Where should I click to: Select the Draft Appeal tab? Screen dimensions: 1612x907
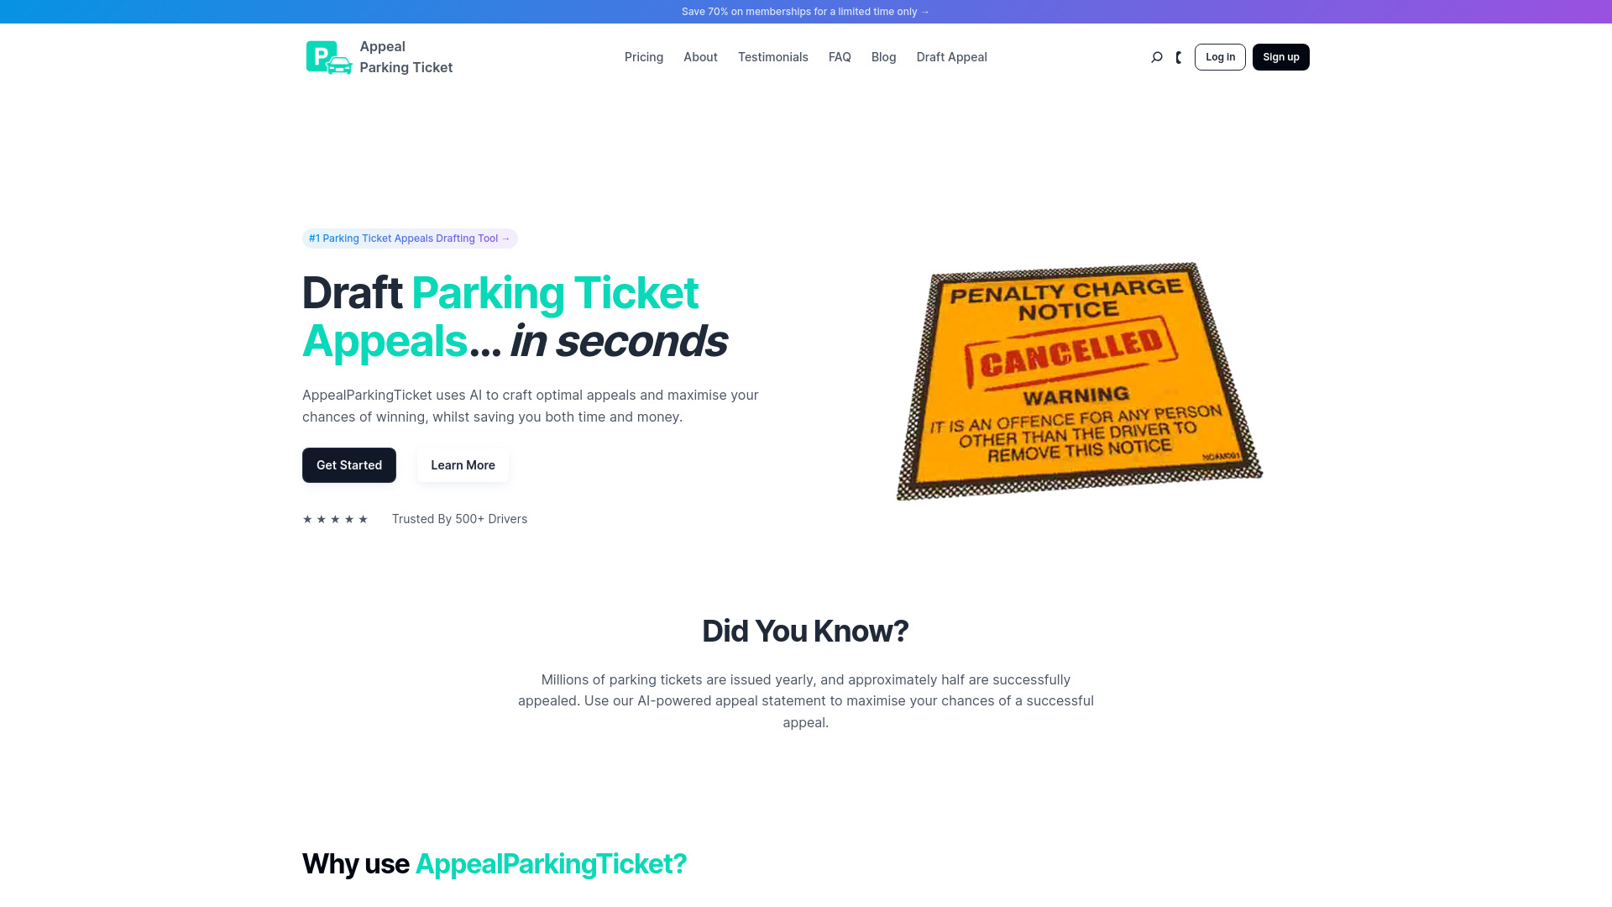tap(951, 56)
